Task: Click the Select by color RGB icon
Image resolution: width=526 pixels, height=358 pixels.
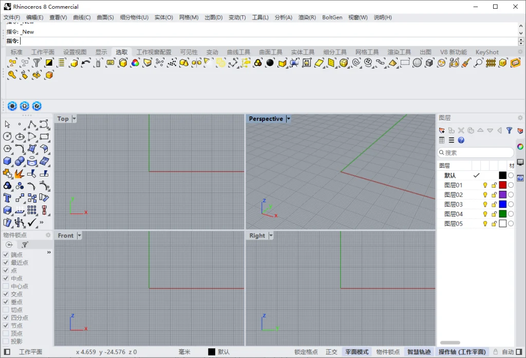Action: coord(135,63)
